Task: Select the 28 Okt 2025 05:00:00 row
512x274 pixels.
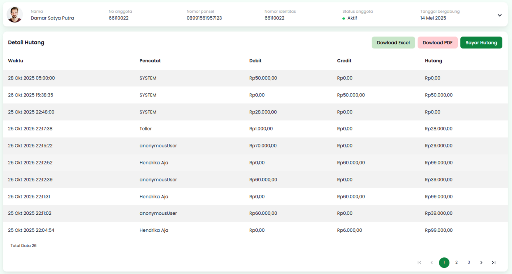Action: (x=31, y=78)
